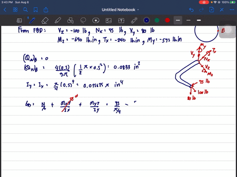Close the editing toolbar with the X

click(x=222, y=10)
